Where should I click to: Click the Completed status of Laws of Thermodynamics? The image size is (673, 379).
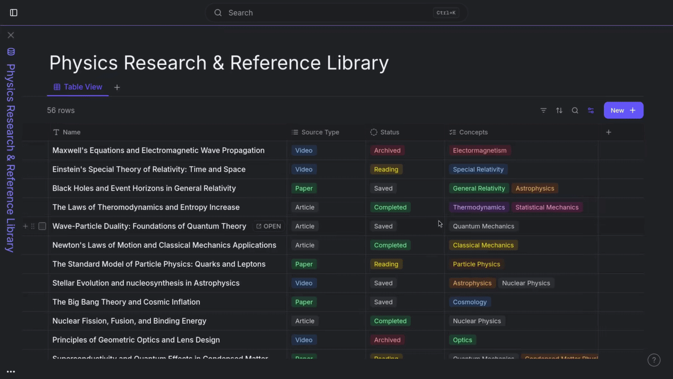pyautogui.click(x=390, y=207)
